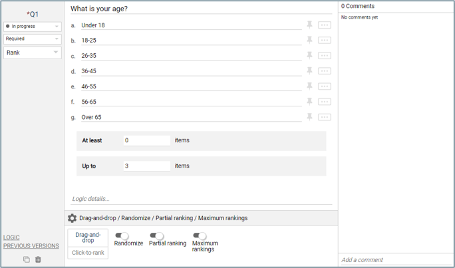Pin the '18-25' answer option
The height and width of the screenshot is (268, 455).
tap(309, 40)
